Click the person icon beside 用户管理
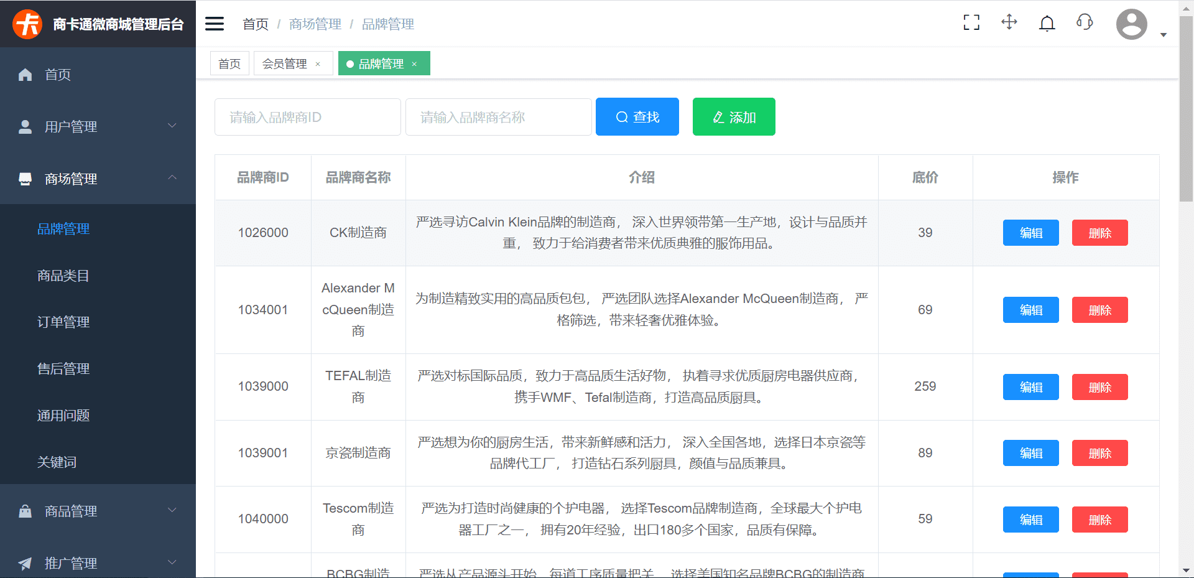The image size is (1194, 578). [25, 126]
